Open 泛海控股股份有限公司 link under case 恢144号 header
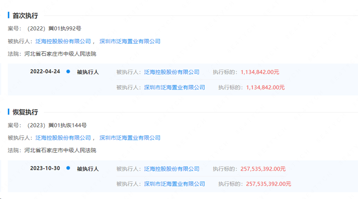The image size is (358, 199). coord(63,138)
